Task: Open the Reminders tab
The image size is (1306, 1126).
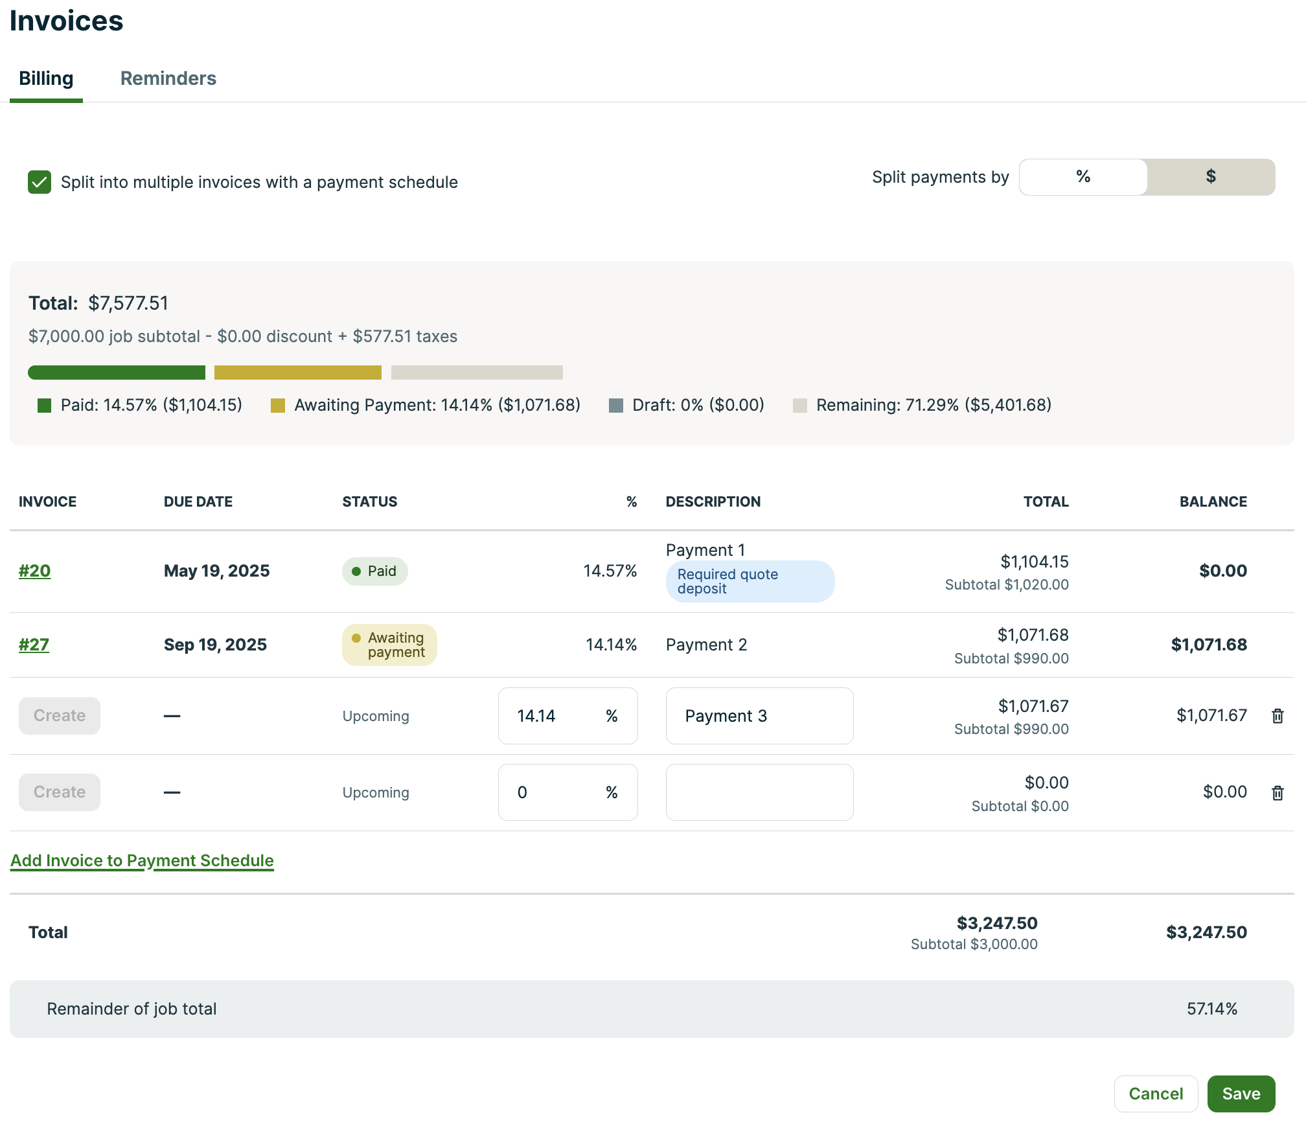Action: pyautogui.click(x=168, y=78)
